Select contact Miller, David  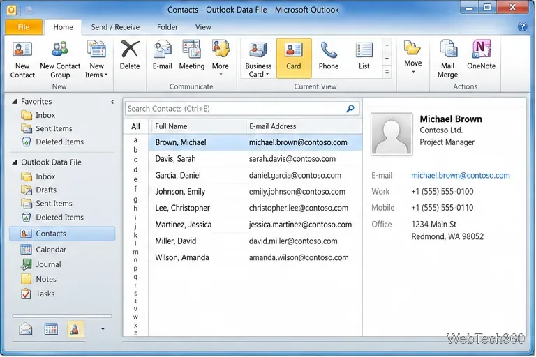[x=255, y=241]
